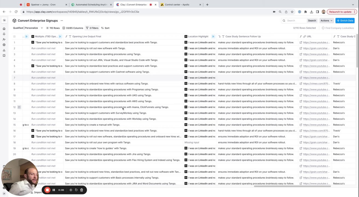359x197 pixels.
Task: Click the recorder grid drag icon
Action: point(71,190)
